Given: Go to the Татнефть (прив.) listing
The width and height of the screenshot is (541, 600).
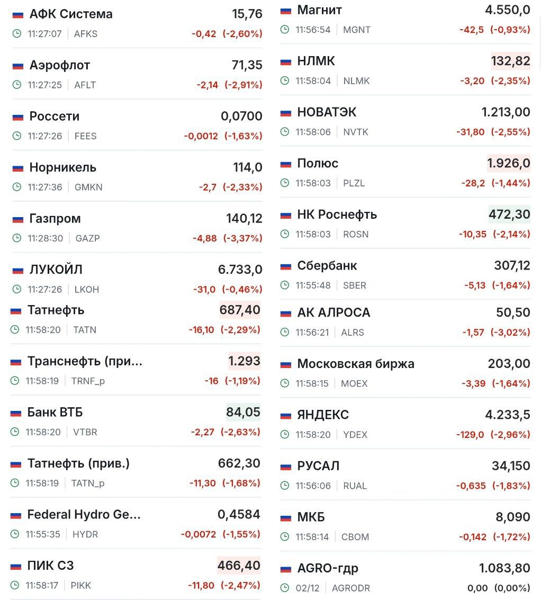Looking at the screenshot, I should 78,463.
